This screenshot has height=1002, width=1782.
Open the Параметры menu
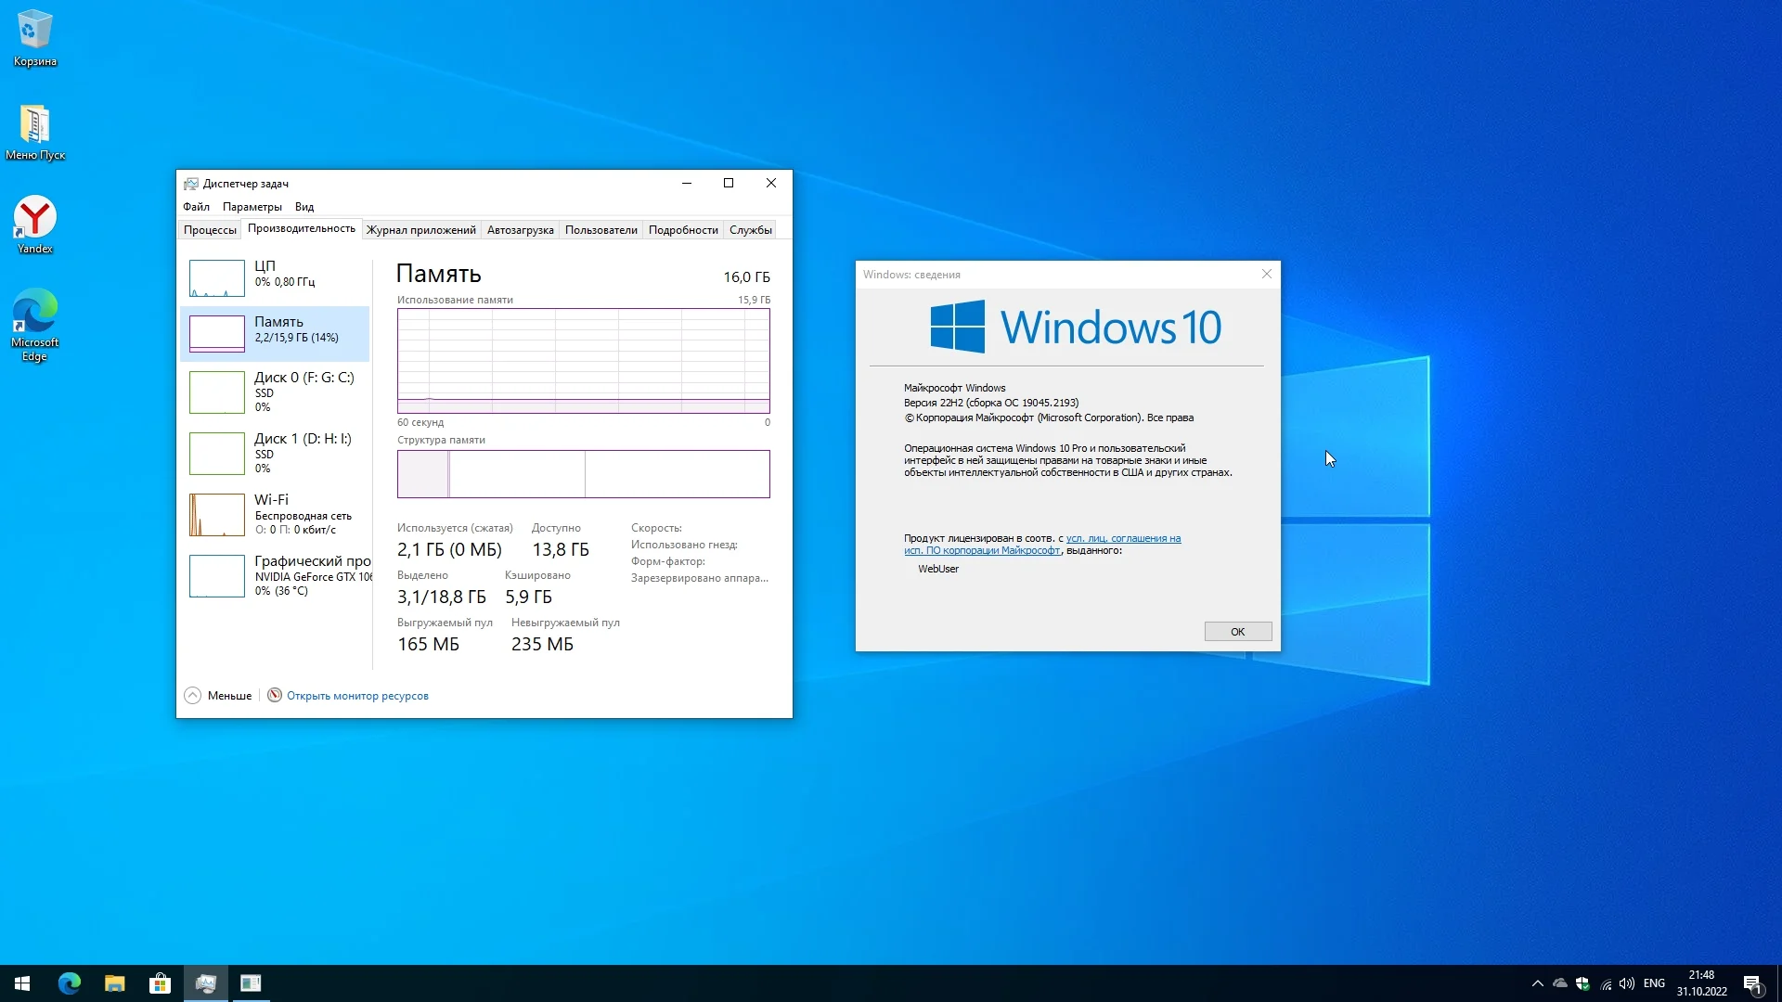(252, 207)
